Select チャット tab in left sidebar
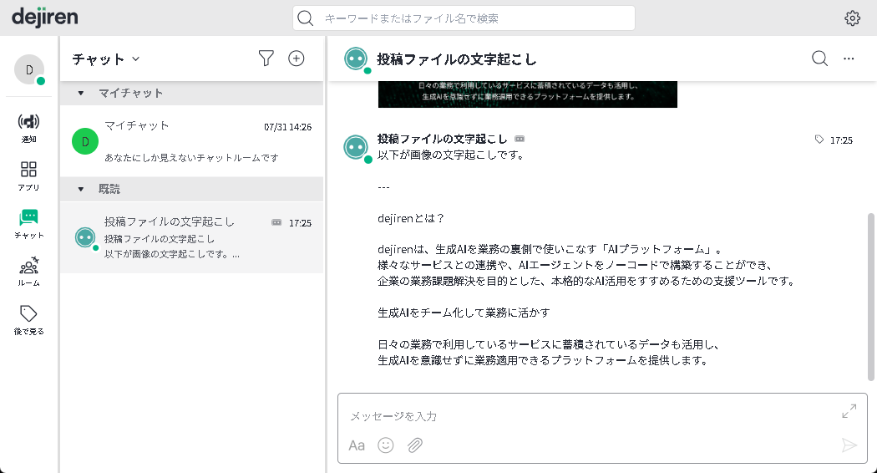 (x=28, y=224)
